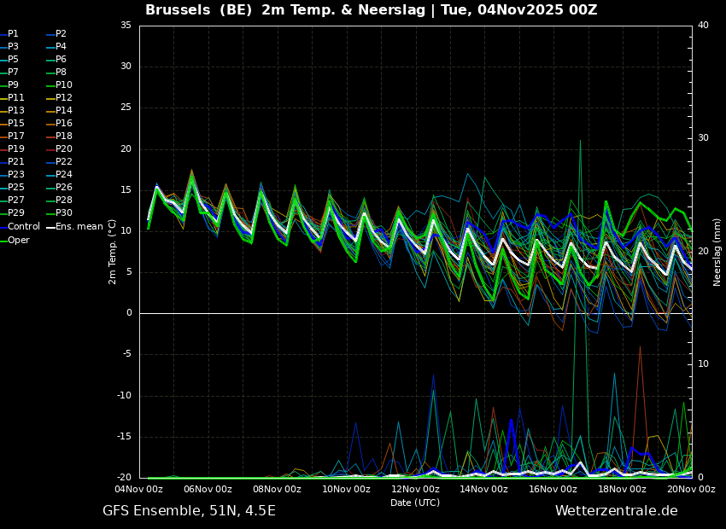Viewport: 726px width, 529px height.
Task: Click the P13 legend label
Action: (15, 111)
